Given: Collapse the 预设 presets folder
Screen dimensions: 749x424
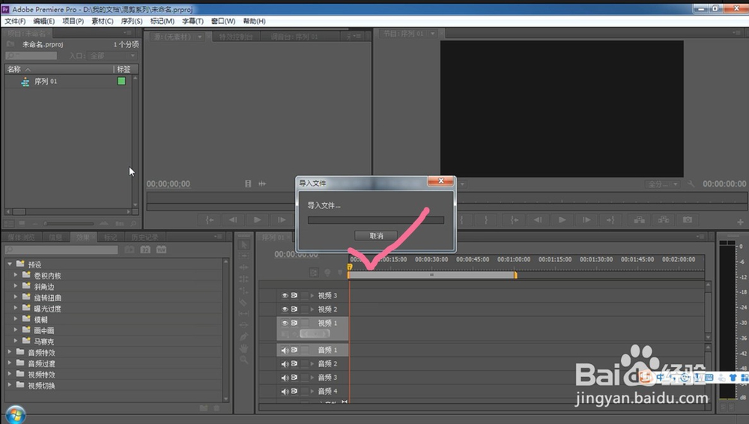Looking at the screenshot, I should 10,264.
